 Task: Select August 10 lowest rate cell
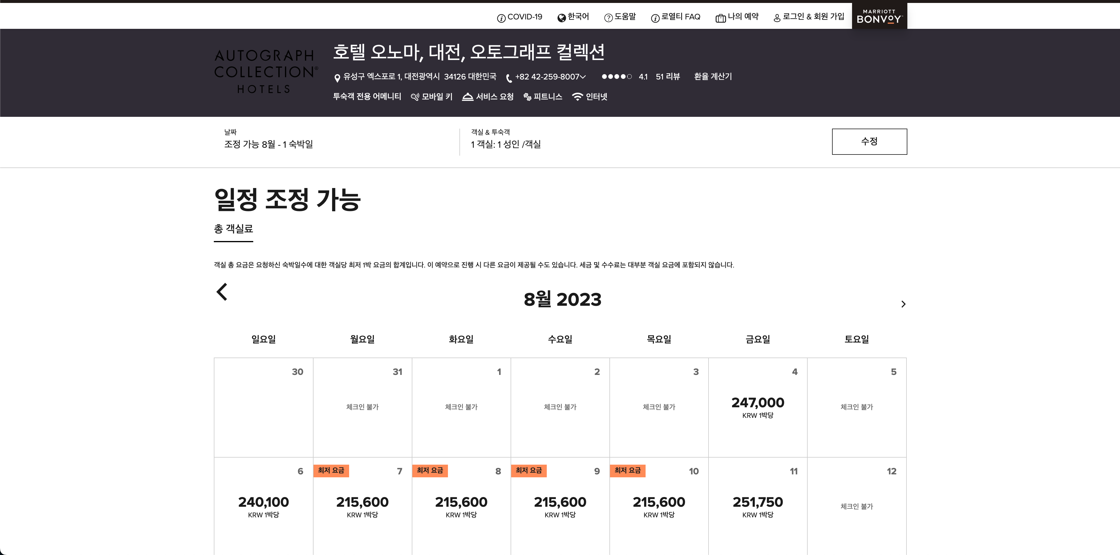[659, 506]
